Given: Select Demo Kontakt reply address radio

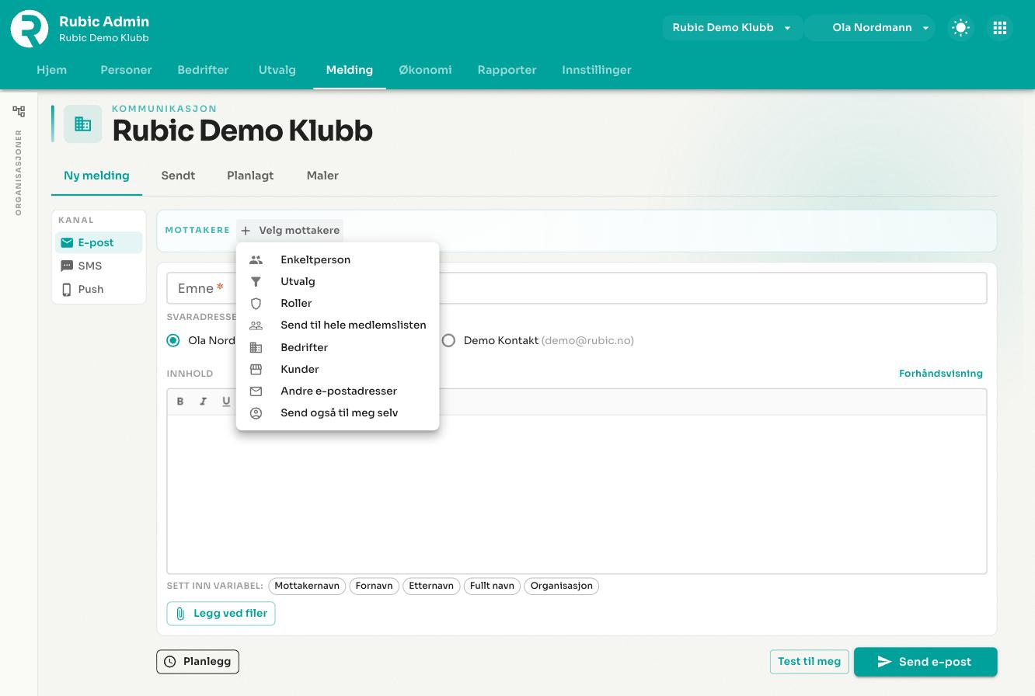Looking at the screenshot, I should pyautogui.click(x=448, y=340).
